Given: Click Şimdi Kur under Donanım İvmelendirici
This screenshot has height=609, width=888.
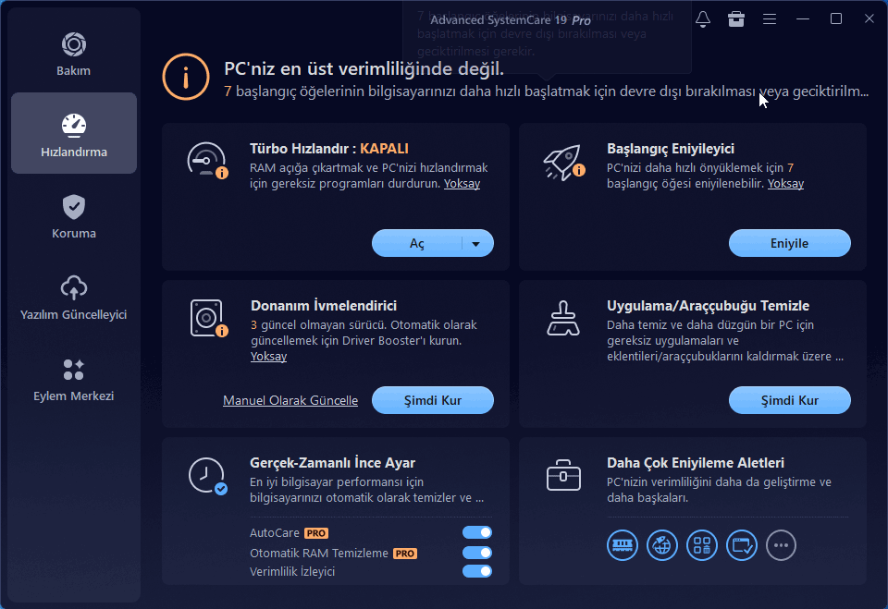Looking at the screenshot, I should (x=433, y=400).
